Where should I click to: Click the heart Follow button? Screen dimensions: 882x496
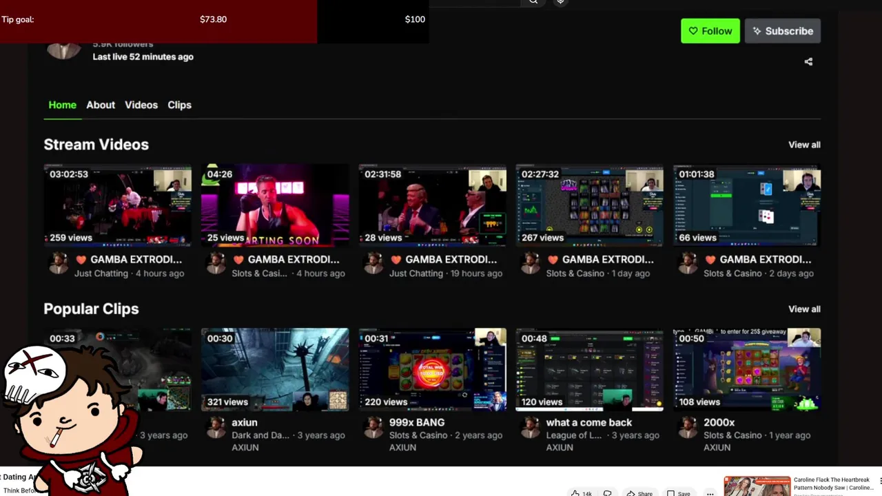(x=710, y=31)
